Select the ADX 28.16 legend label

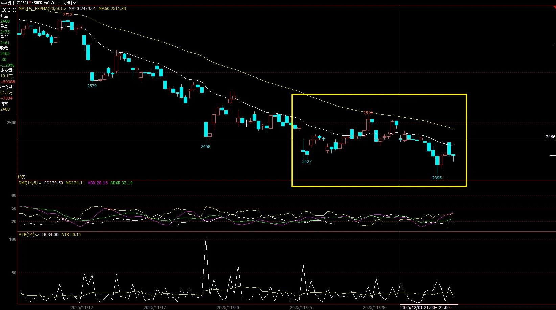97,183
